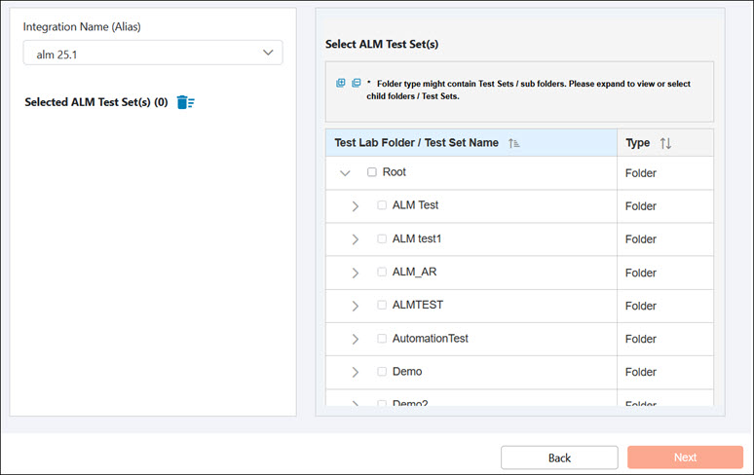The image size is (754, 475).
Task: Select the ALM_AR tree row name
Action: click(x=414, y=272)
